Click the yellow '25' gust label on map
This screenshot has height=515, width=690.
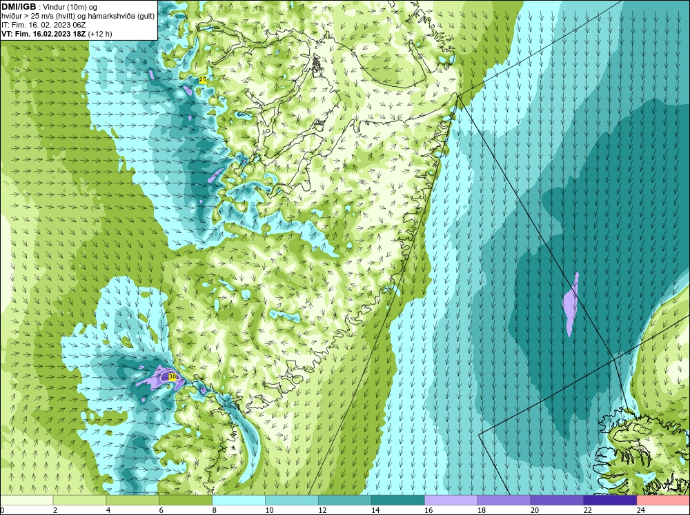203,79
